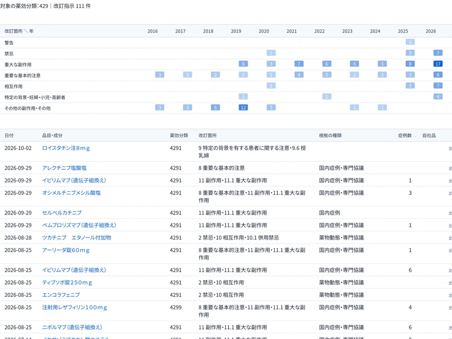This screenshot has width=452, height=339.
Task: Click the 国内症例 cell in セルペルカチニブ row
Action: (329, 213)
